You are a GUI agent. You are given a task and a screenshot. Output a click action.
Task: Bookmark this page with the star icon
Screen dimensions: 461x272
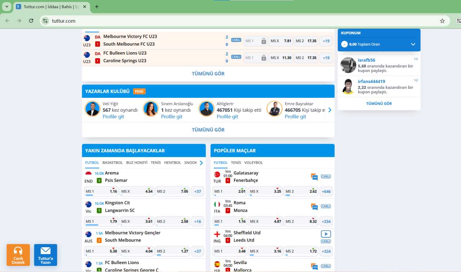click(442, 21)
